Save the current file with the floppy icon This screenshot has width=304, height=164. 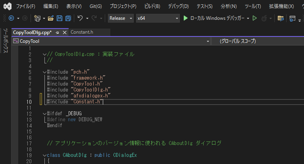[x=60, y=18]
